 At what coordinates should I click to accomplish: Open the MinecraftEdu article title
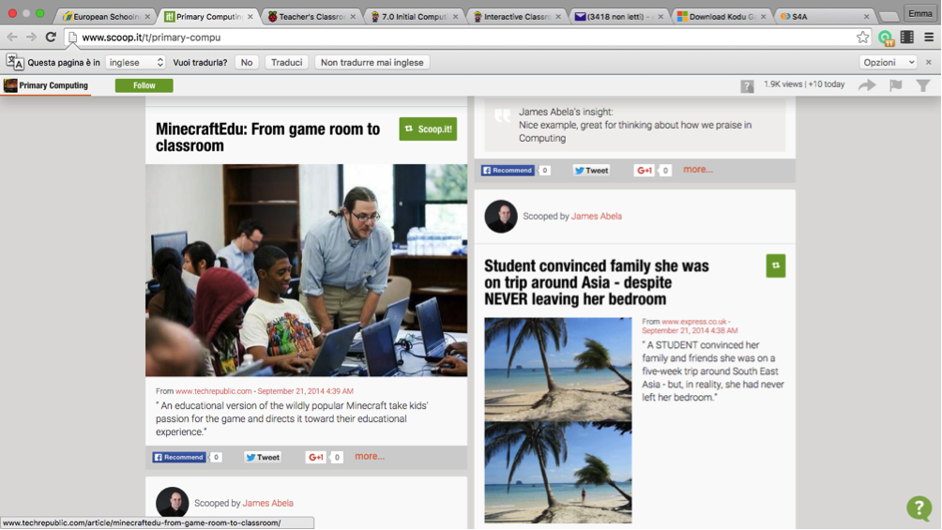[268, 137]
